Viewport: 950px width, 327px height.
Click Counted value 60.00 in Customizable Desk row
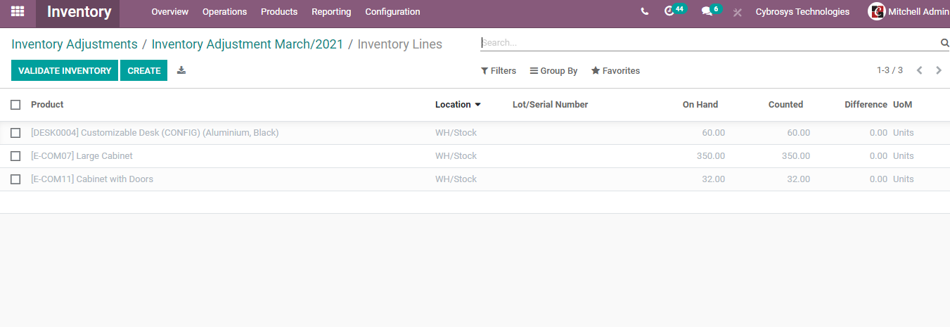click(x=798, y=133)
